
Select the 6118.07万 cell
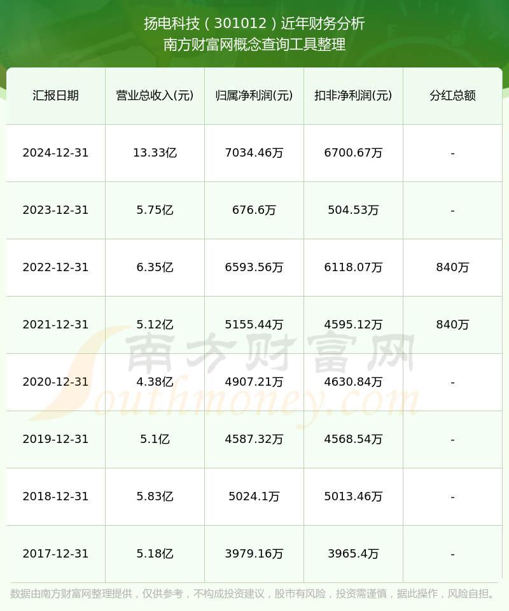353,267
